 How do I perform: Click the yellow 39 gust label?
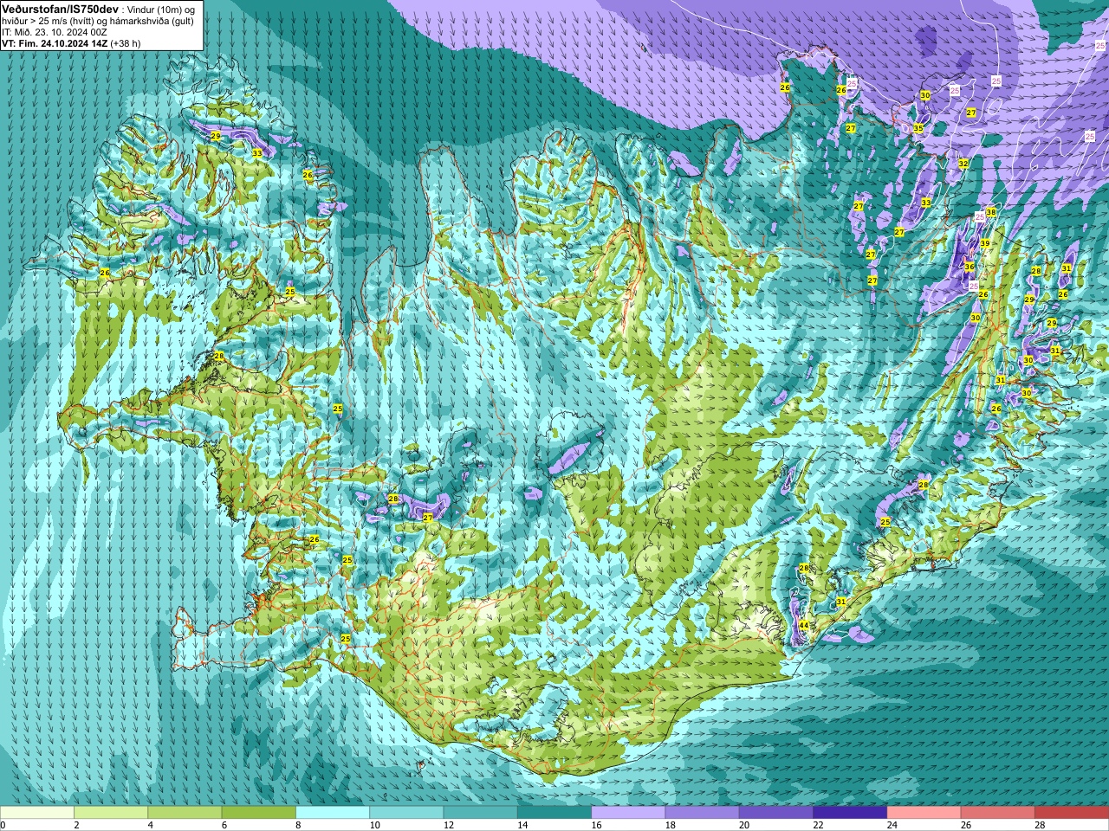pyautogui.click(x=984, y=243)
